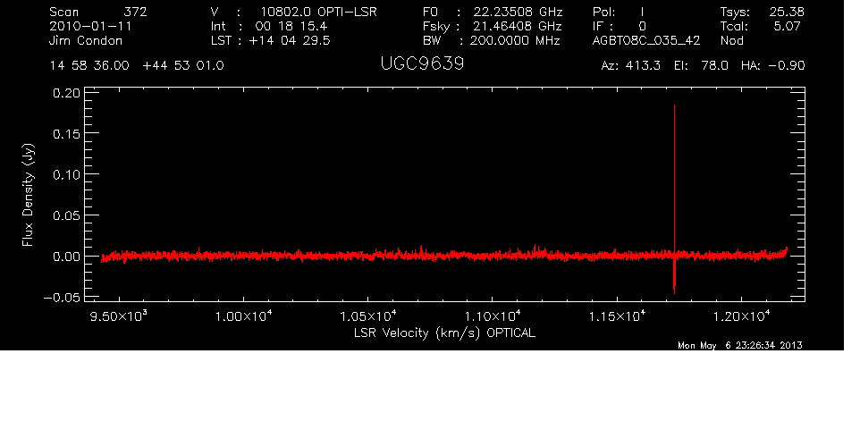Select the F0 frequency 22.23508 GHz

pos(519,12)
